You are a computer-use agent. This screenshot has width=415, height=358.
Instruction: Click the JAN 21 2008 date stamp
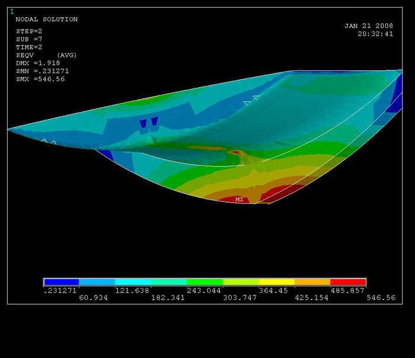(x=369, y=26)
